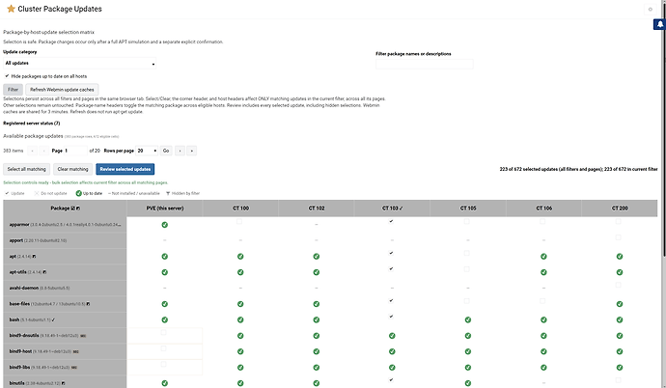This screenshot has width=666, height=388.
Task: Click the bind9-dnsutils package row header
Action: [65, 336]
